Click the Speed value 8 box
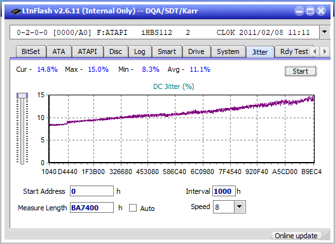The height and width of the screenshot is (244, 335). point(224,207)
